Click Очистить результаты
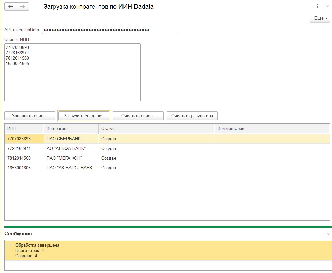The width and height of the screenshot is (332, 273). (x=192, y=116)
